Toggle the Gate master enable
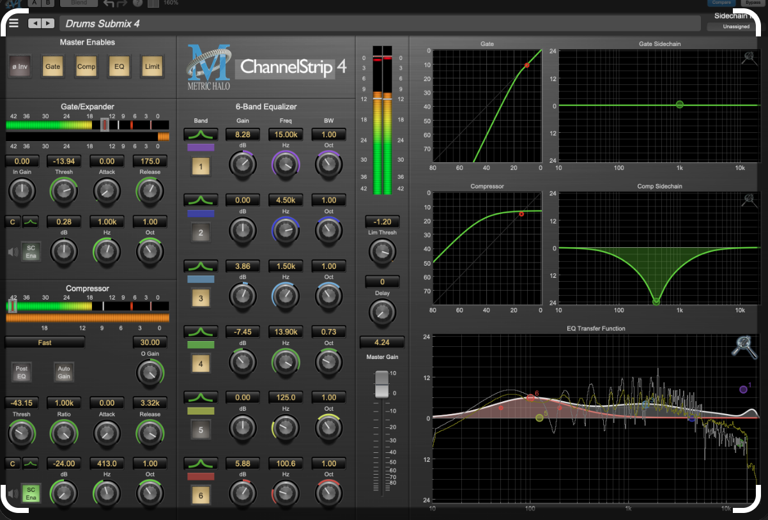 pos(53,66)
